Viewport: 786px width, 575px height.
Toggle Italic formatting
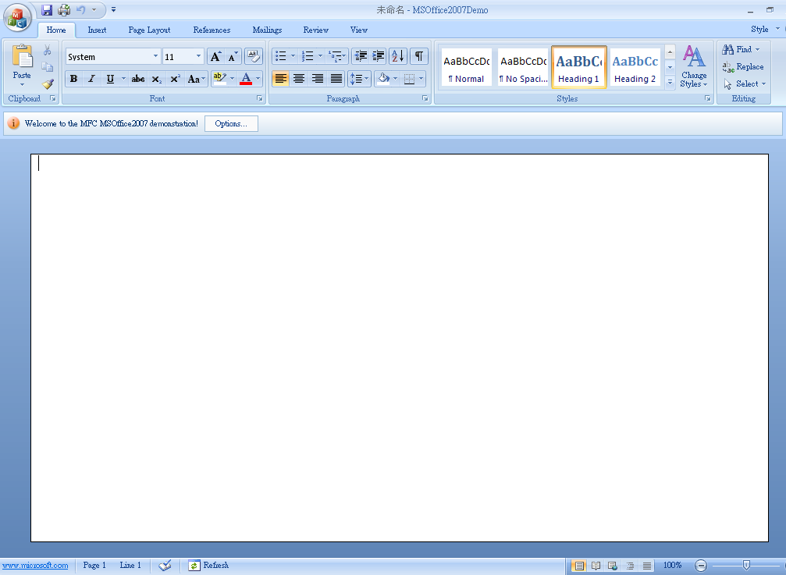click(91, 79)
